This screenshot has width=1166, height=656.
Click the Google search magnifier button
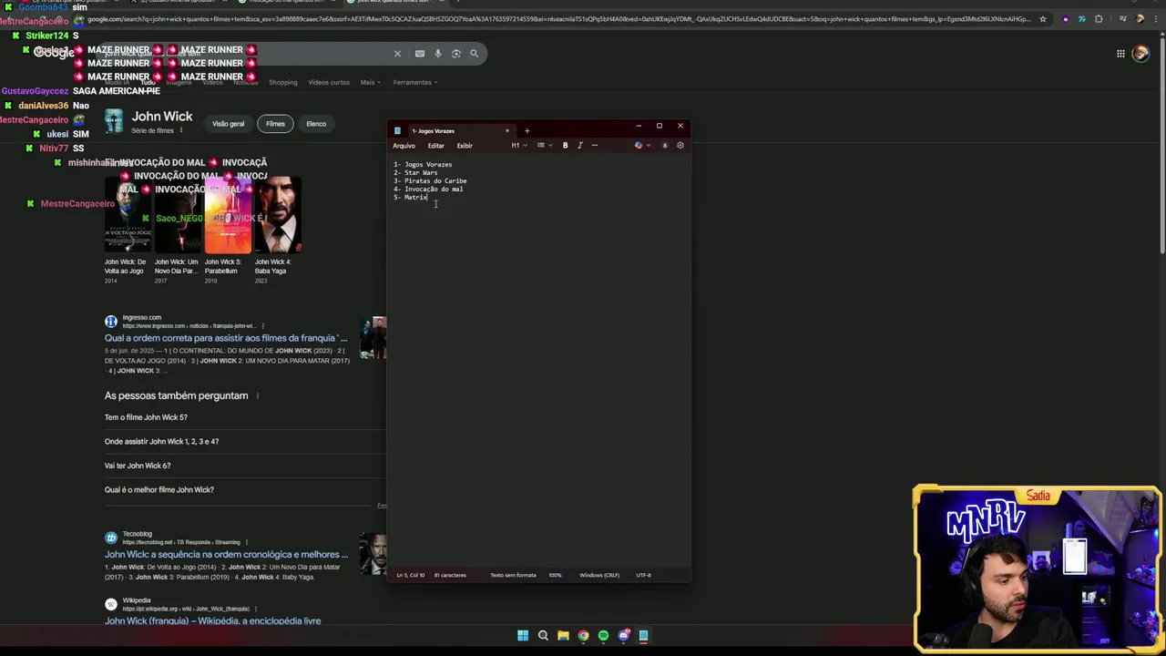click(x=474, y=54)
